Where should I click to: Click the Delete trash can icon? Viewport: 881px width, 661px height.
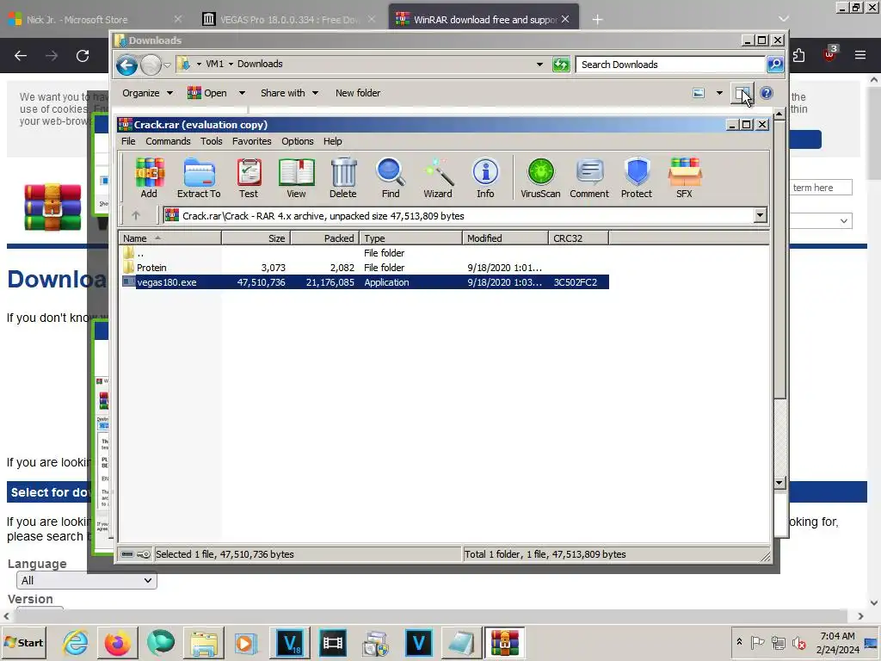342,177
